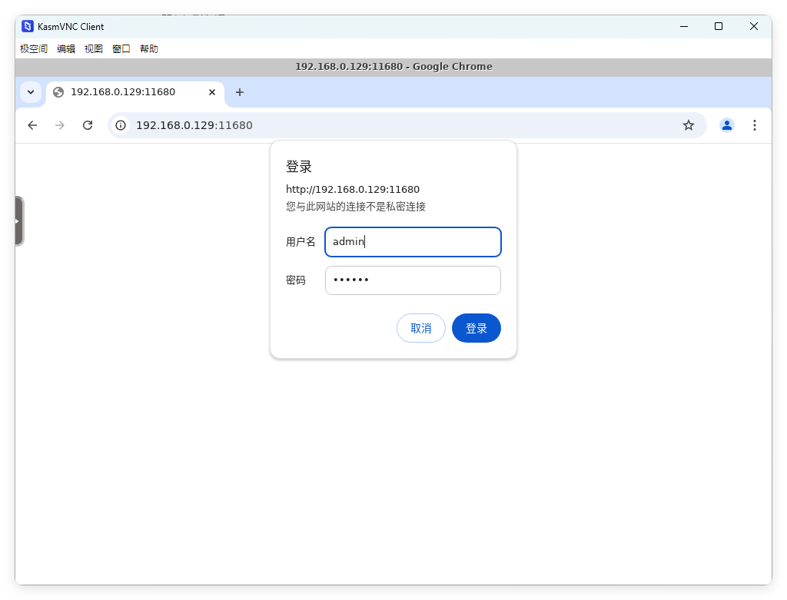Viewport: 787px width, 600px height.
Task: Click the 用户名 input field
Action: 413,242
